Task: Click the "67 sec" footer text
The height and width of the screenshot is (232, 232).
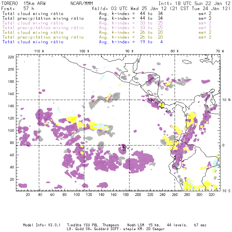Action: (200, 225)
